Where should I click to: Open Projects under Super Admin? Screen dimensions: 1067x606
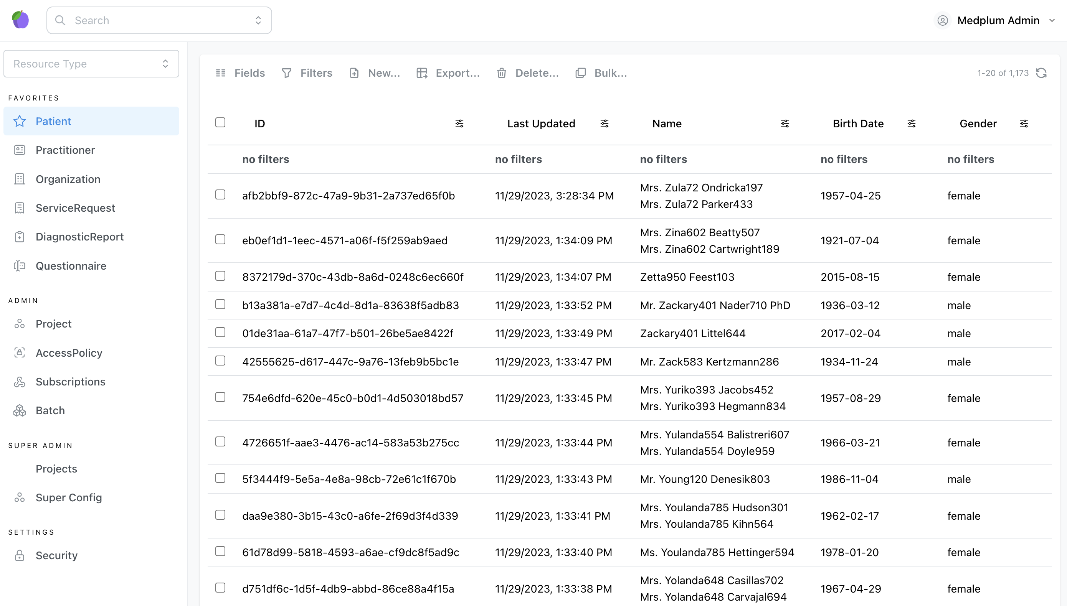(x=91, y=469)
